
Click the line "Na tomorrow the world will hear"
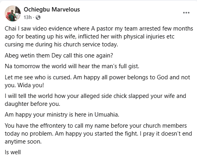[72, 66]
